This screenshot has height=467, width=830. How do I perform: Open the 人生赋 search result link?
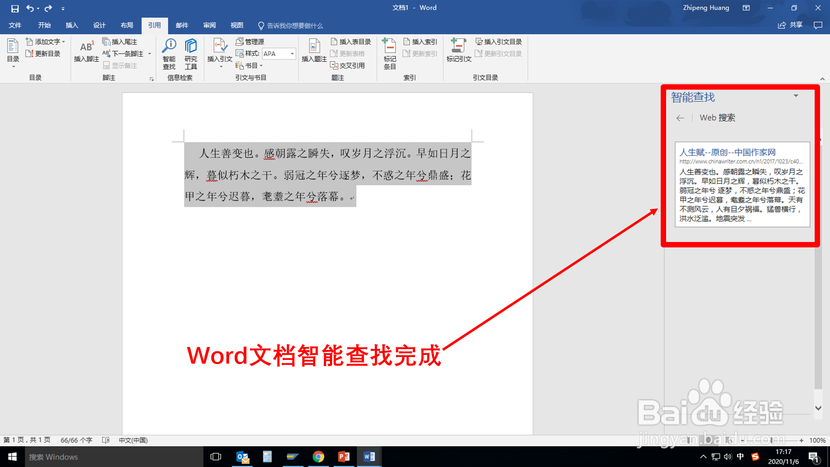click(727, 152)
